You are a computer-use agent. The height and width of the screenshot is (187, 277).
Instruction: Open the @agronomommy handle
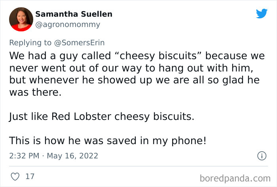click(68, 25)
